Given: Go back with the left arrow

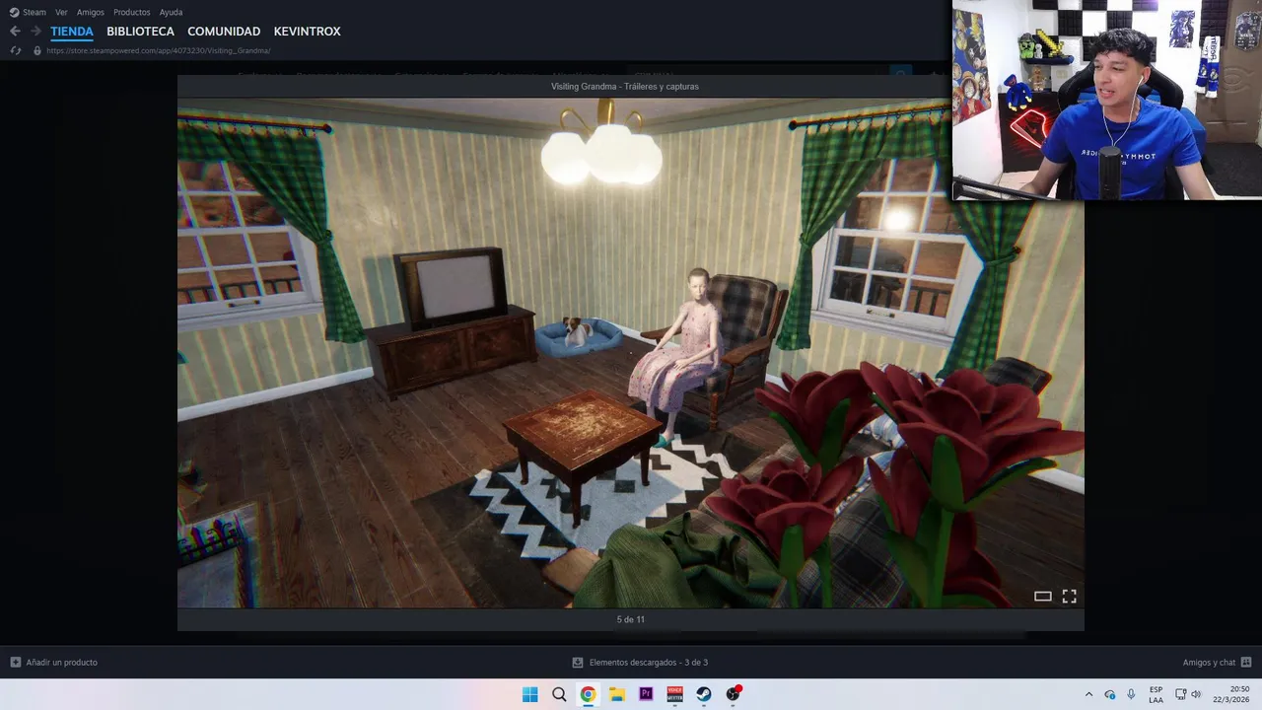Looking at the screenshot, I should (15, 32).
